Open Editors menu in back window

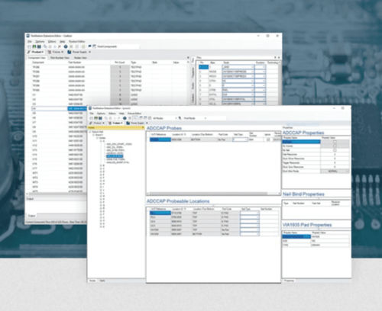click(52, 41)
